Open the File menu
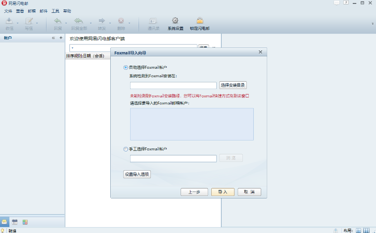This screenshot has width=376, height=233. pos(8,11)
